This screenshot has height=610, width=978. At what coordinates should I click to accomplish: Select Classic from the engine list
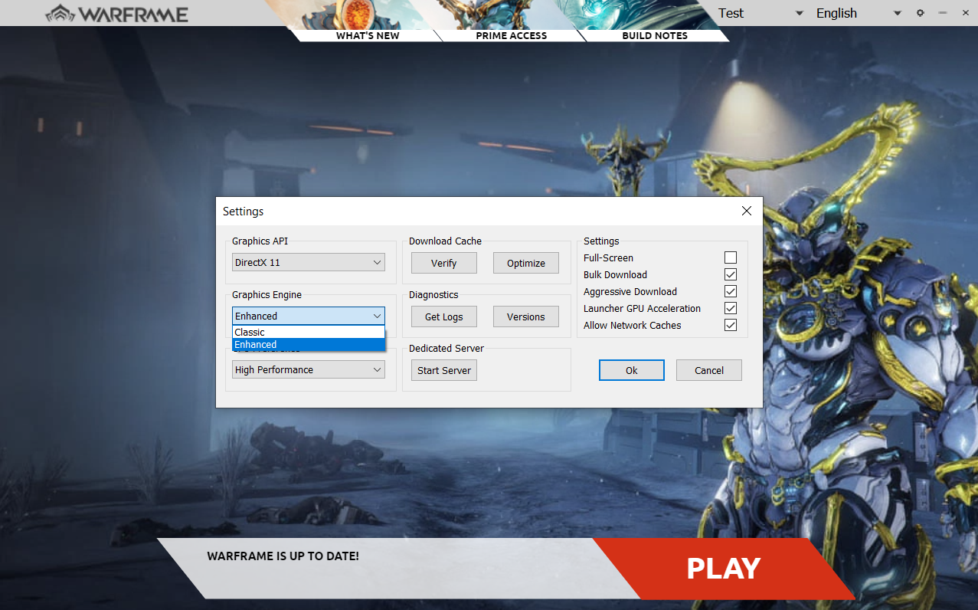[x=309, y=332]
